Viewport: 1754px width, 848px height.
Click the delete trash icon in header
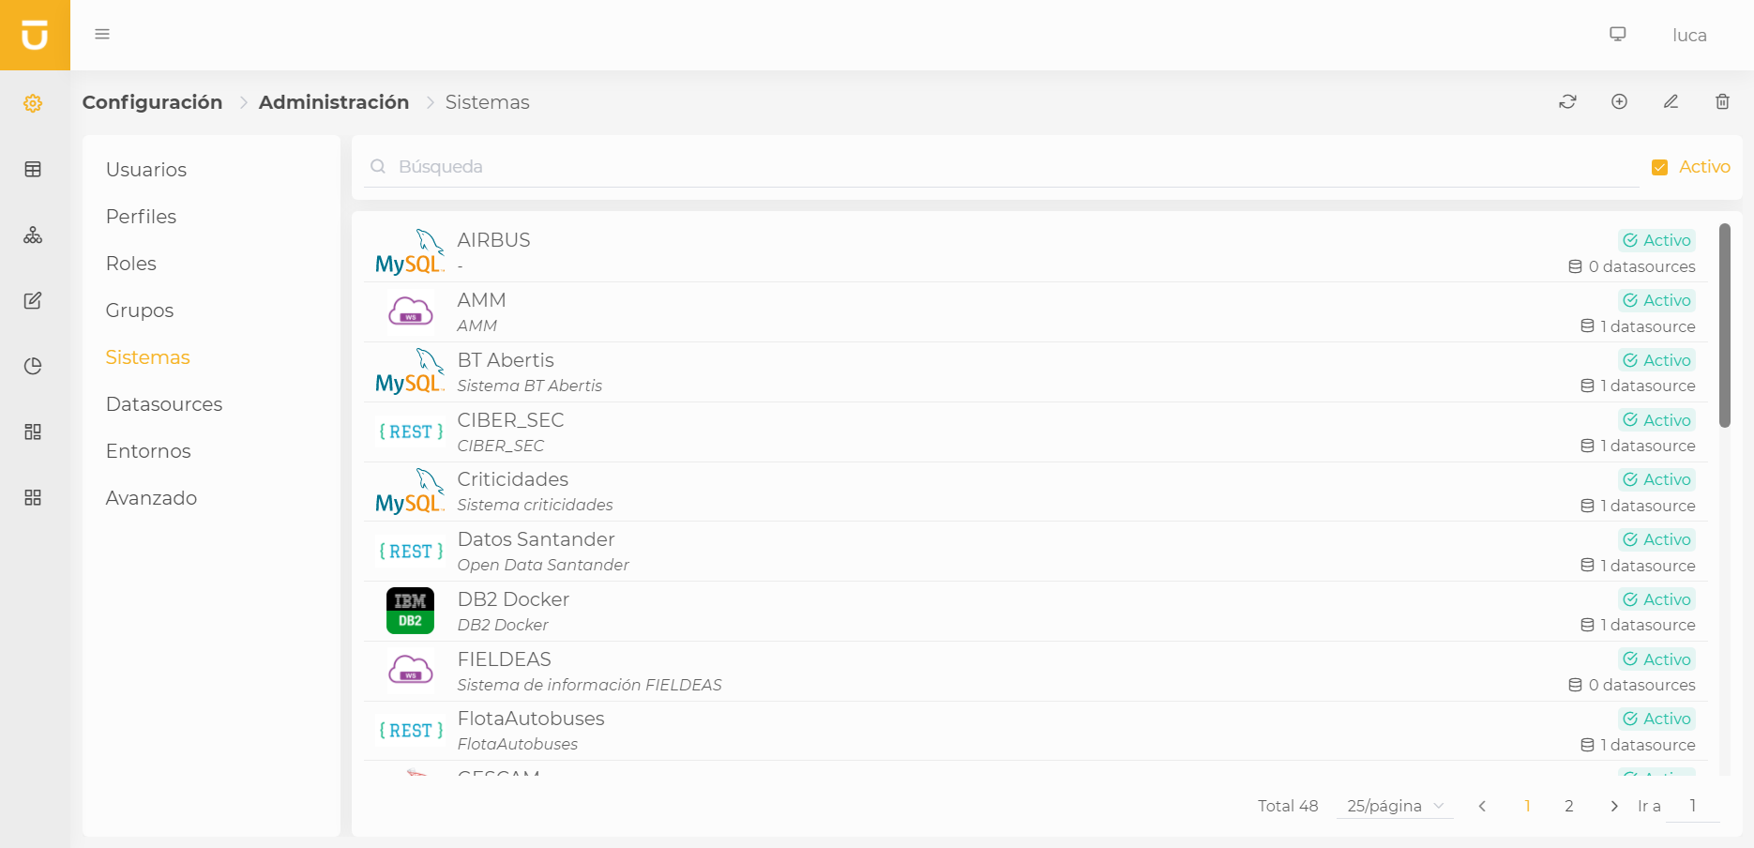(1722, 101)
